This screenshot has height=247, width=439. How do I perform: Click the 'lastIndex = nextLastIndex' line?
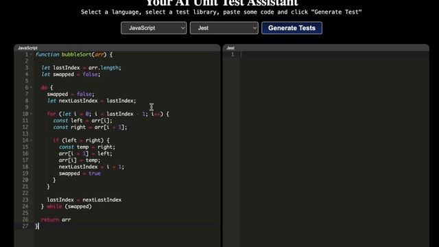(x=84, y=200)
